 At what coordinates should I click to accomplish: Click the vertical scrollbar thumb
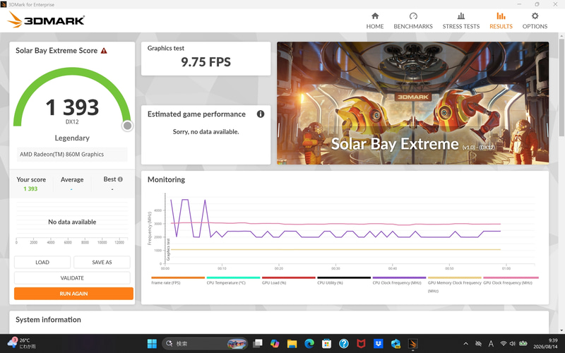[561, 86]
